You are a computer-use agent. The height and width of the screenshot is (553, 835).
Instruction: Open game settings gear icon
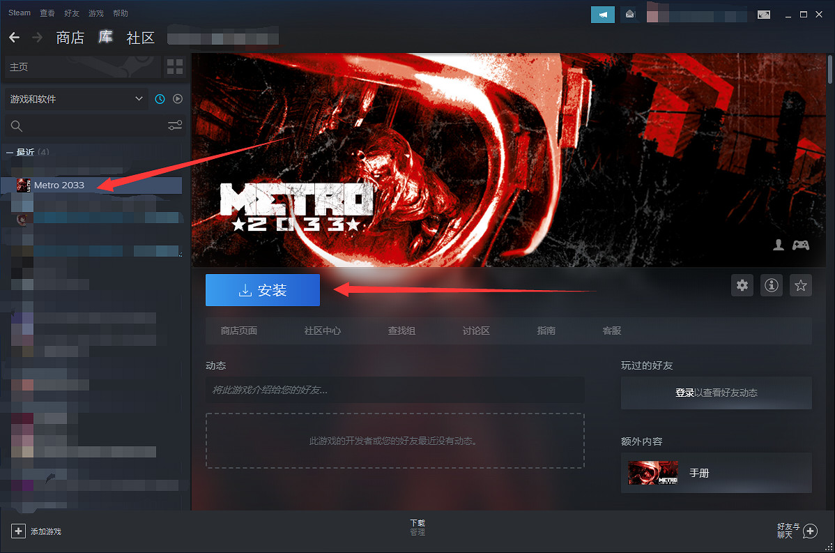(x=742, y=285)
